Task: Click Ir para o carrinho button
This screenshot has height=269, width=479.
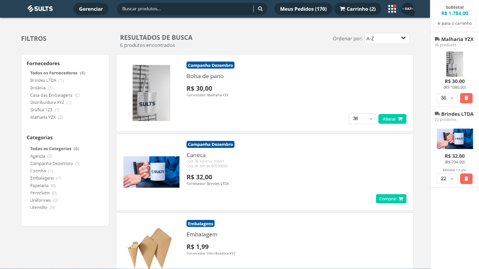Action: (455, 24)
